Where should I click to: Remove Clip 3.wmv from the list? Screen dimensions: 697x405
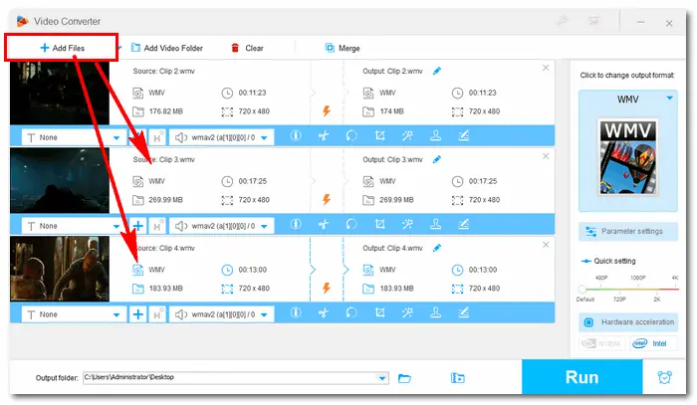coord(546,156)
